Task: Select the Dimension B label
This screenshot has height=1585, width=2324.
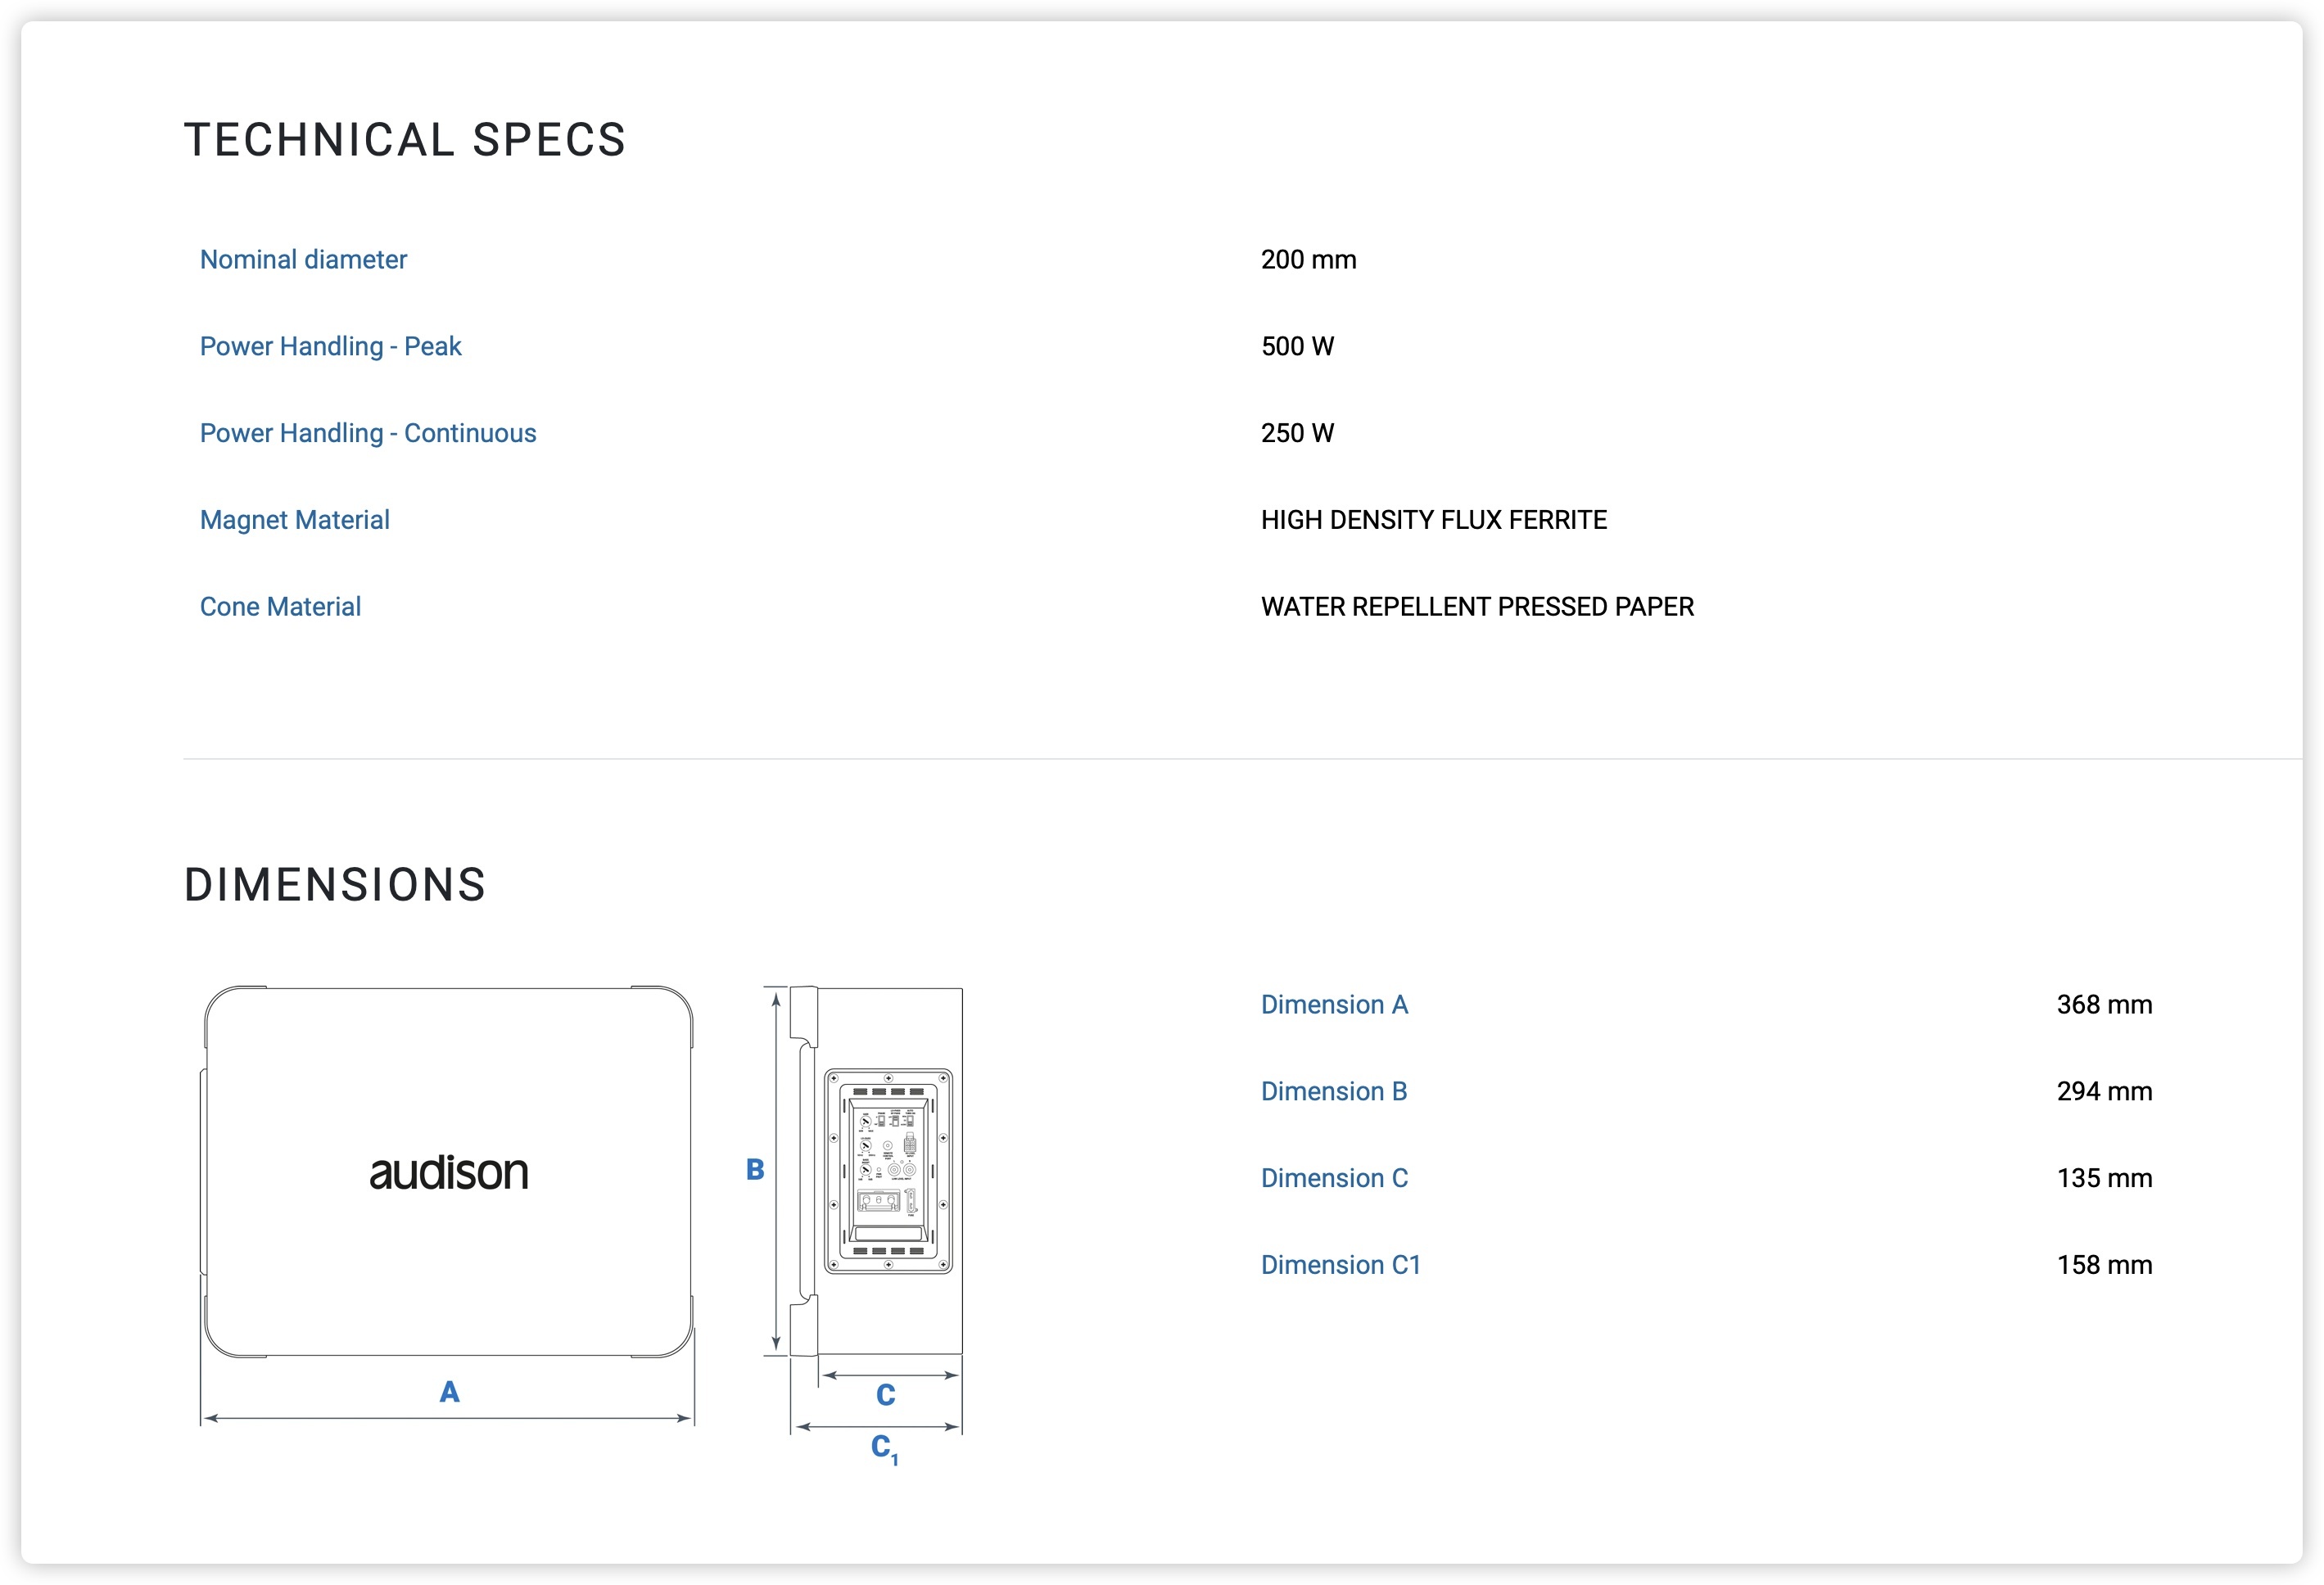Action: click(1334, 1092)
